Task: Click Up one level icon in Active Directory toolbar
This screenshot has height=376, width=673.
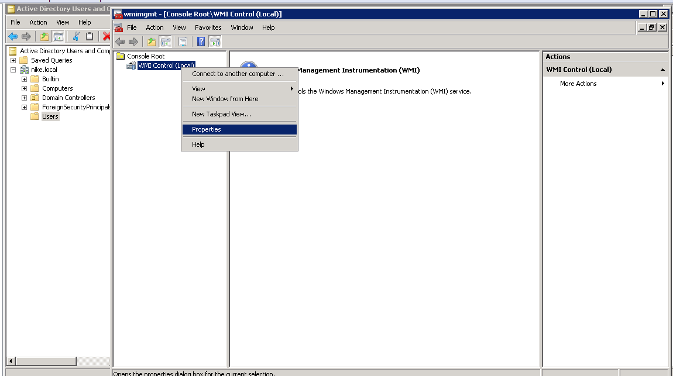Action: 44,36
